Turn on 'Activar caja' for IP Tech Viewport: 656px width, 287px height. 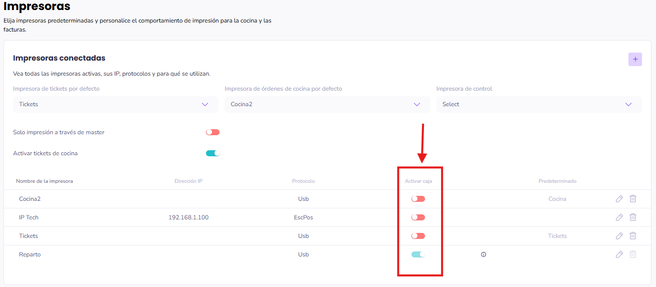click(x=418, y=217)
